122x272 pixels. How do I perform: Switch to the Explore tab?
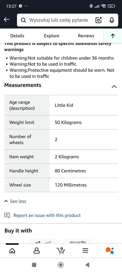coord(52,36)
